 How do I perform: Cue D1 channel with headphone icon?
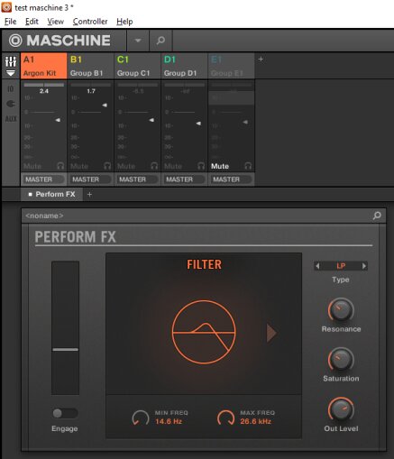pyautogui.click(x=201, y=166)
